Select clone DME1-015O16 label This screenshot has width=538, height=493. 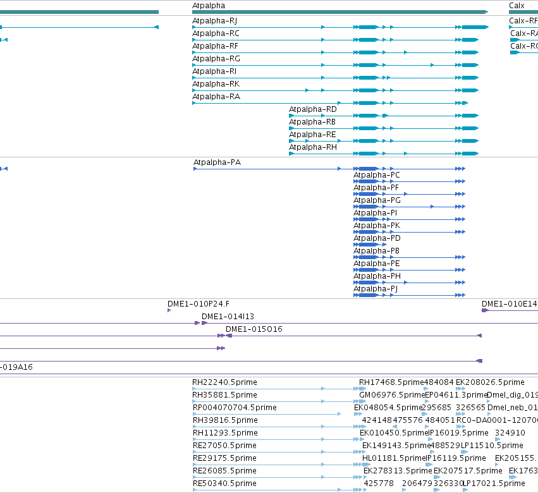[254, 329]
